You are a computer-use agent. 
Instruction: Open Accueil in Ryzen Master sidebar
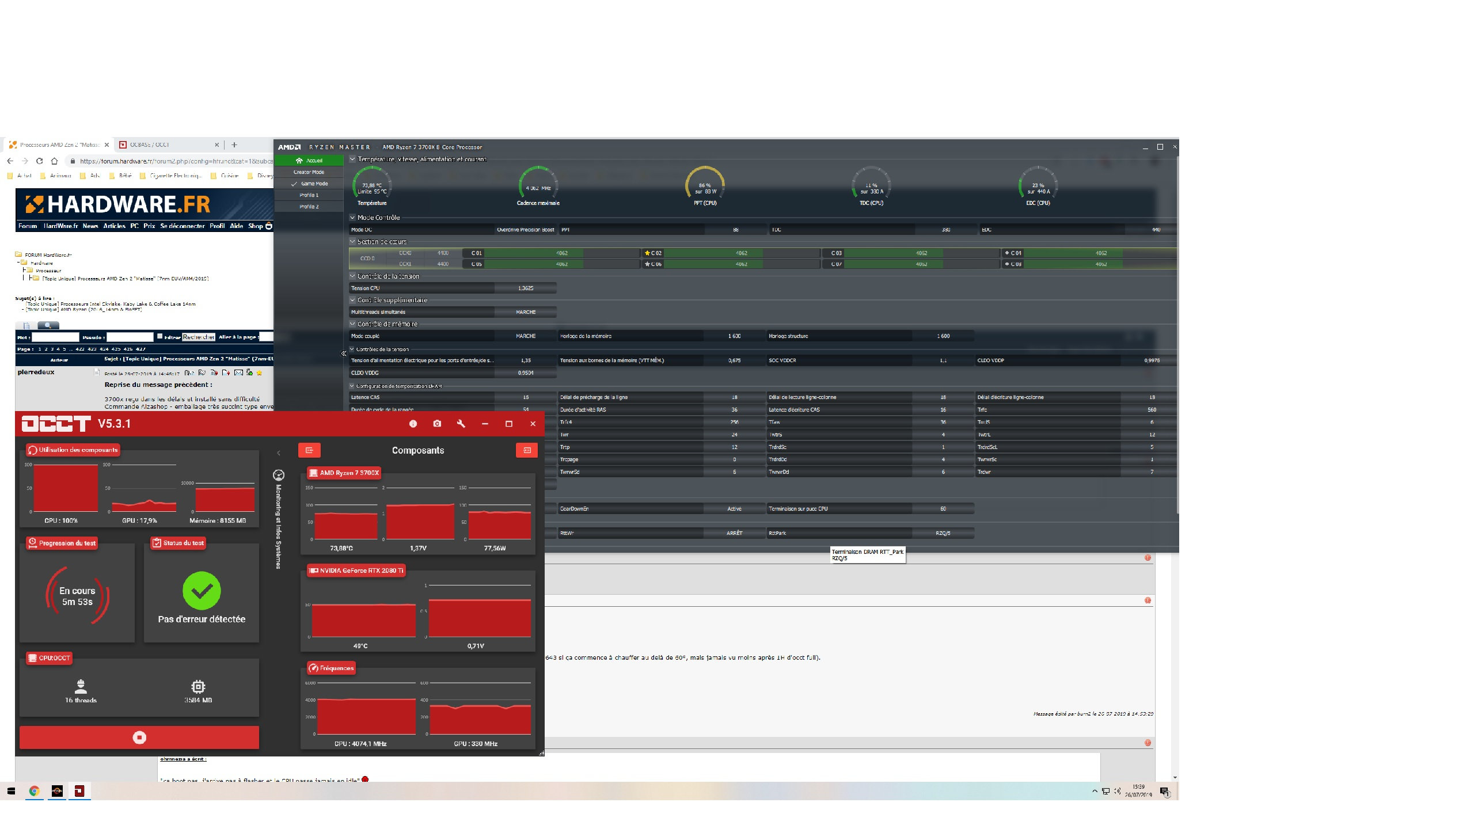click(x=309, y=161)
